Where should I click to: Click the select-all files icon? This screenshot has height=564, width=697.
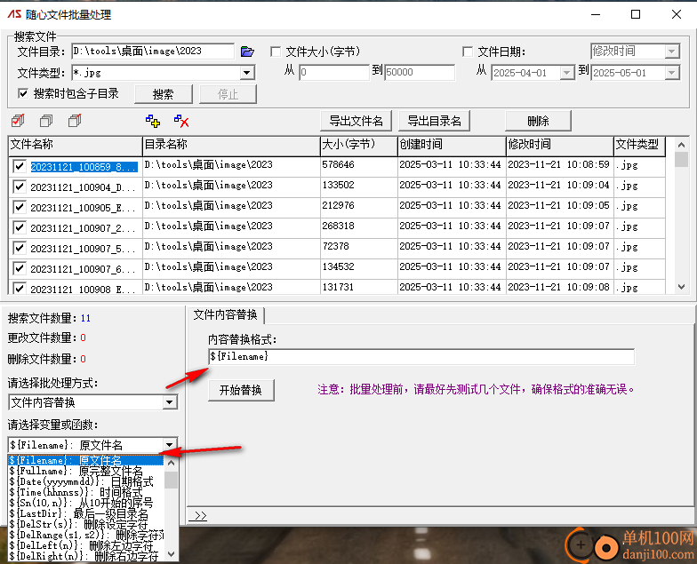[x=18, y=121]
